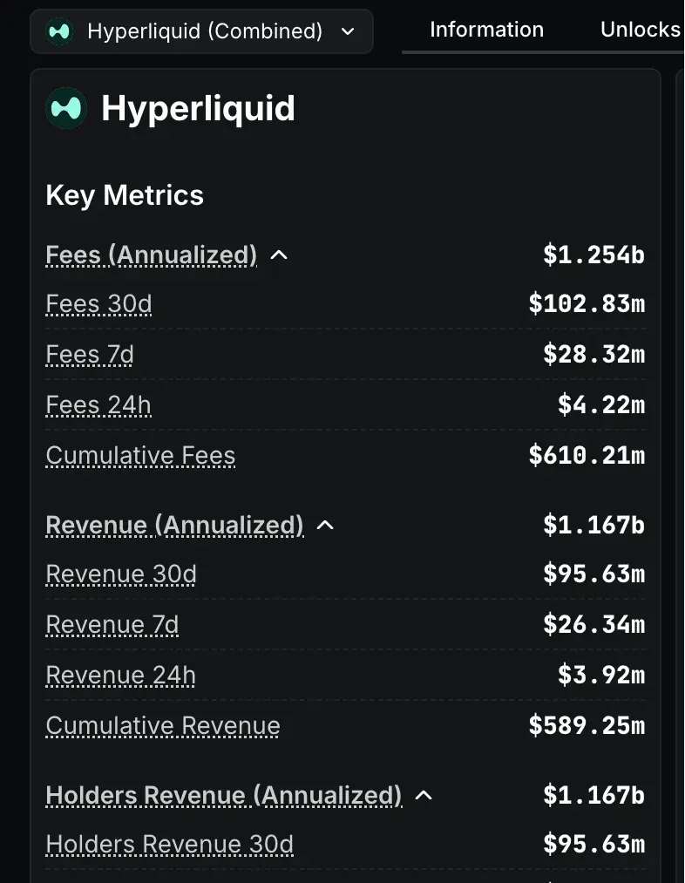Click the Revenue 7d metric label

click(x=112, y=625)
